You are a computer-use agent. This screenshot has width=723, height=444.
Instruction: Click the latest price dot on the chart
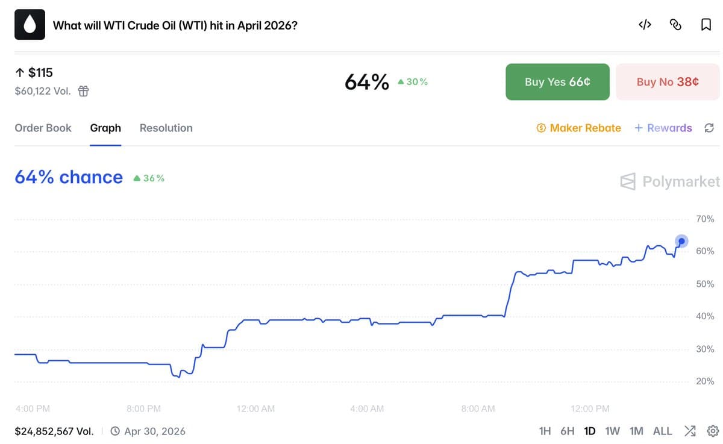[x=681, y=241]
